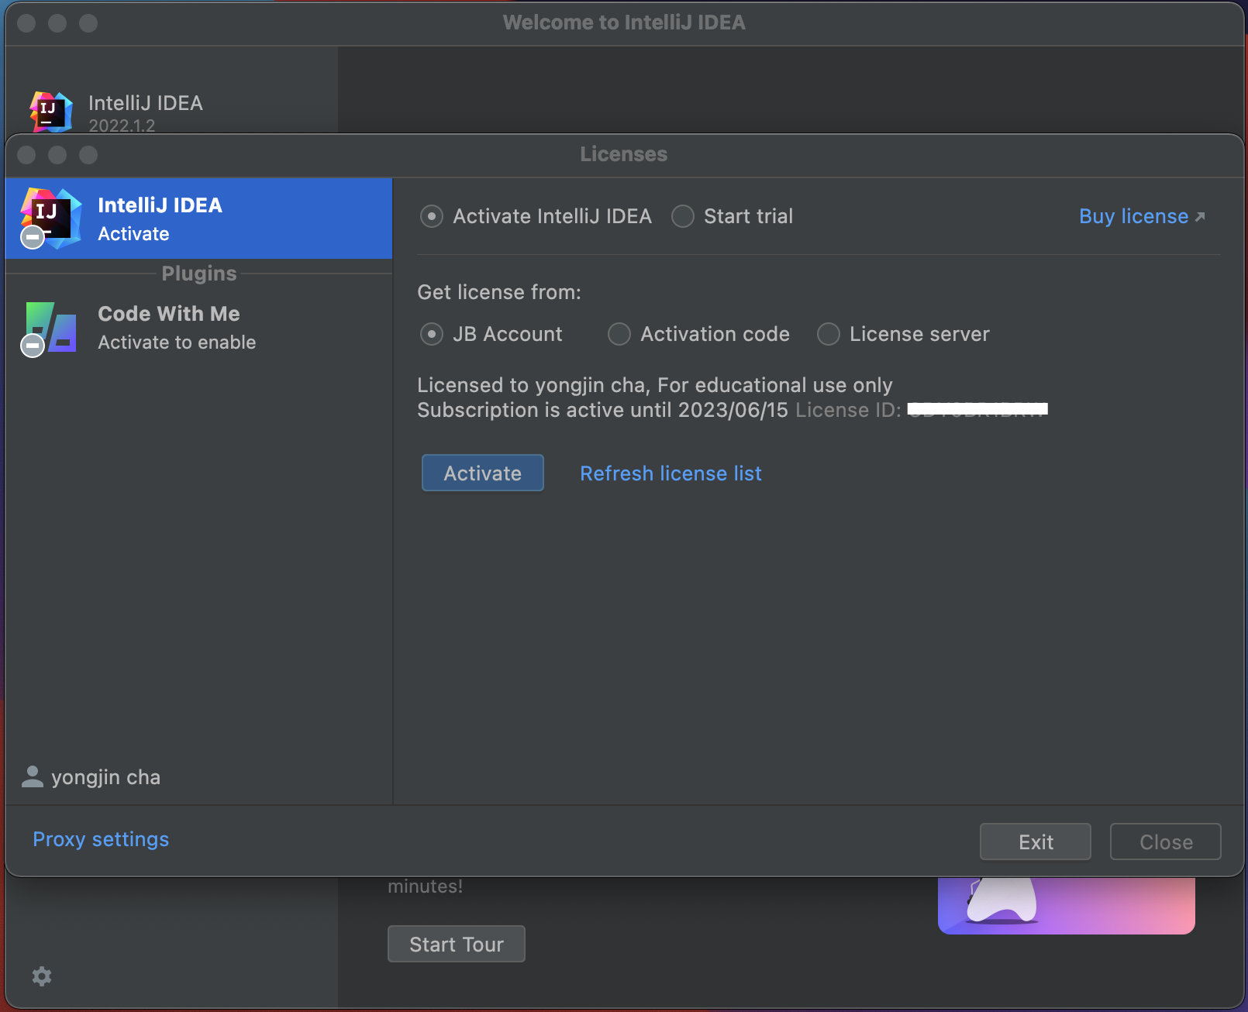Click the 2022.1.2 version text in Welcome window
1248x1012 pixels.
122,126
